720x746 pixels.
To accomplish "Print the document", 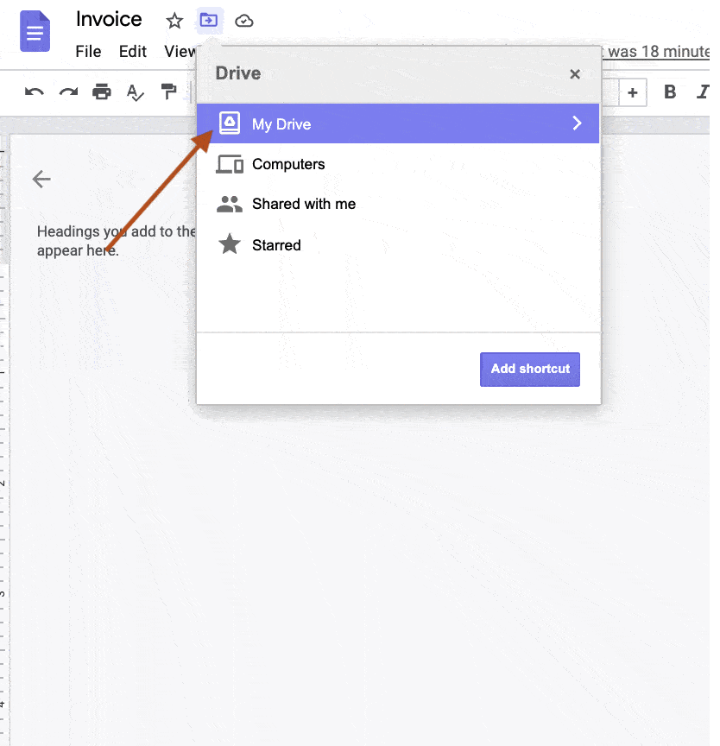I will point(102,92).
